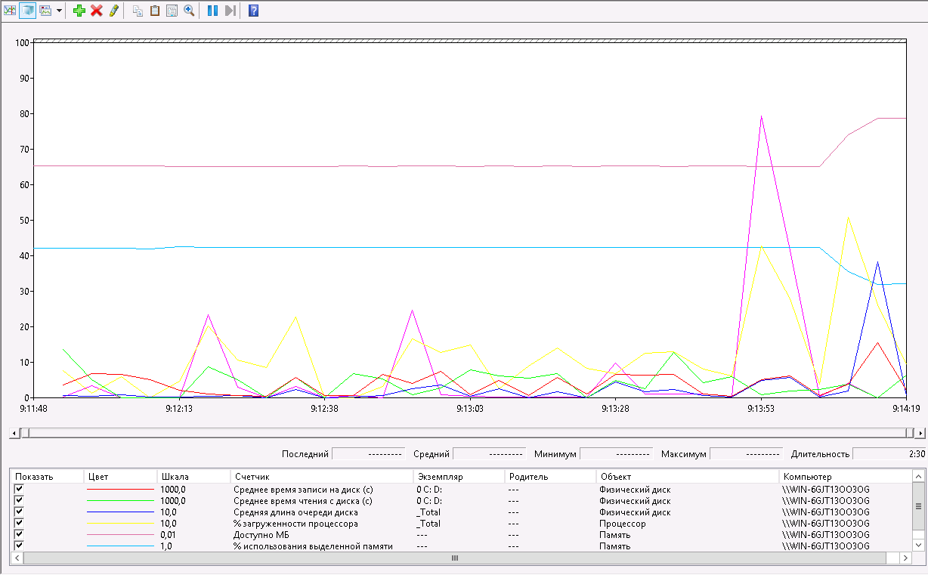This screenshot has height=575, width=928.
Task: Click the counter list horizontal scrollbar's right arrow
Action: (905, 558)
